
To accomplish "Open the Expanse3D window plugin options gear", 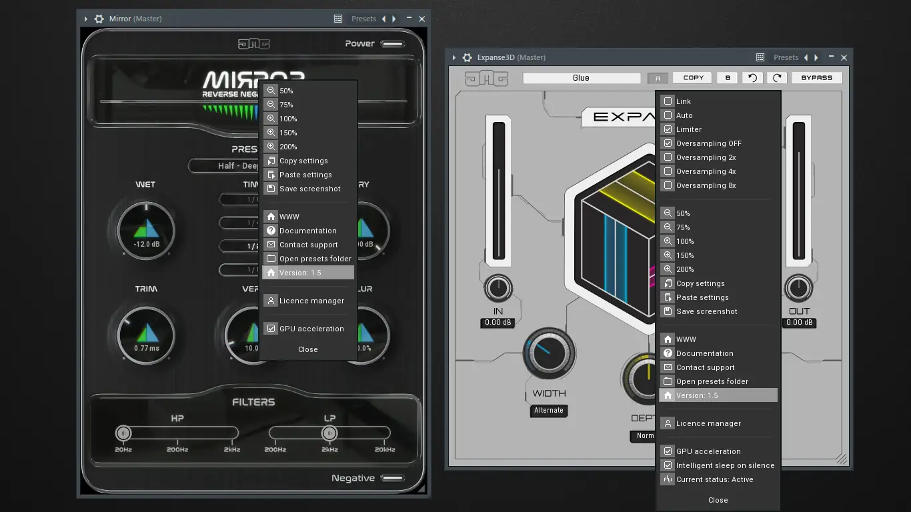I will tap(467, 57).
